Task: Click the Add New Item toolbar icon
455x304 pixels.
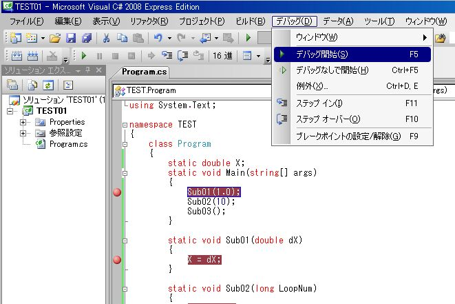Action: pos(32,38)
